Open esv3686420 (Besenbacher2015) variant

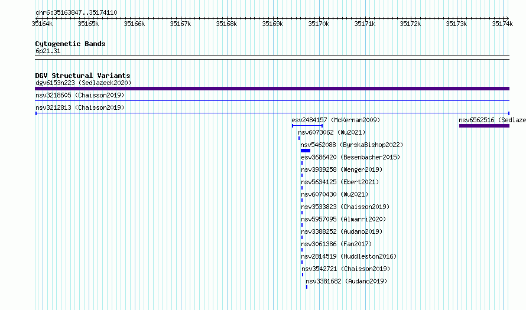point(350,157)
